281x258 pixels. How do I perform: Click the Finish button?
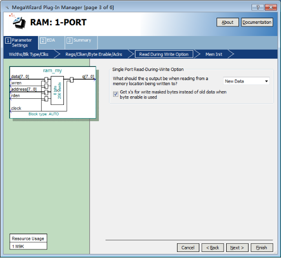tap(262, 248)
